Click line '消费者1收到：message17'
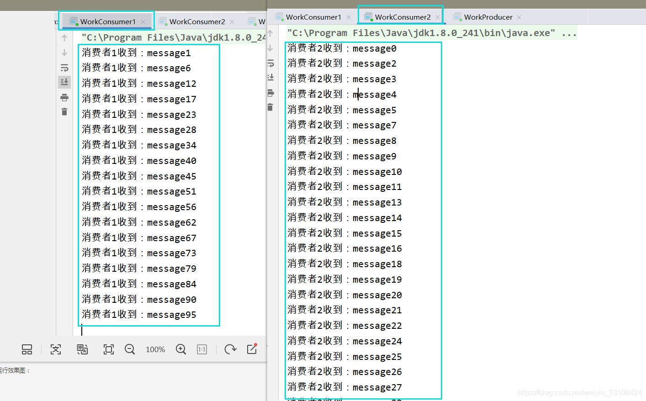The height and width of the screenshot is (401, 646). [139, 99]
